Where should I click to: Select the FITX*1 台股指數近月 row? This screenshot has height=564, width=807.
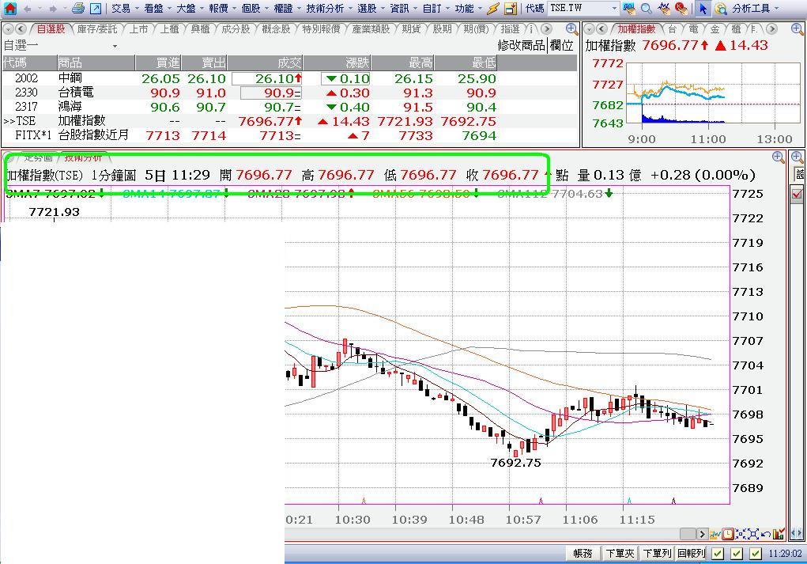(250, 135)
